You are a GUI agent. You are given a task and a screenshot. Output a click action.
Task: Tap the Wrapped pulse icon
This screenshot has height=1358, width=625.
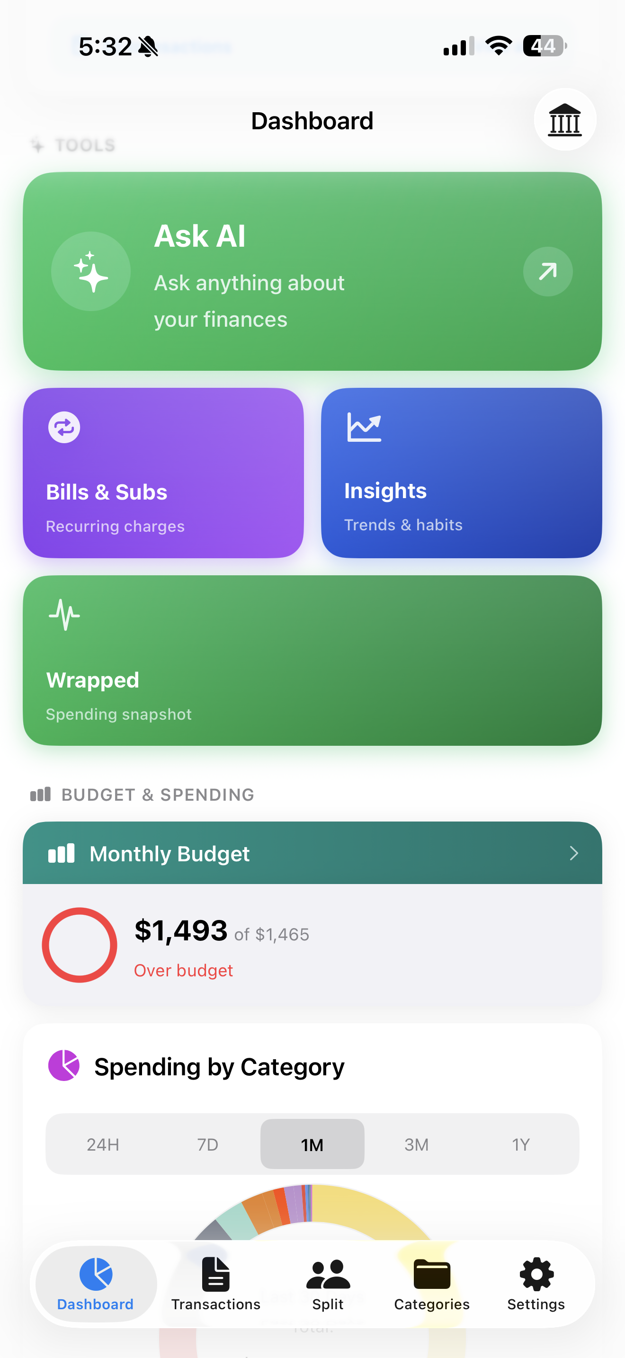click(64, 615)
